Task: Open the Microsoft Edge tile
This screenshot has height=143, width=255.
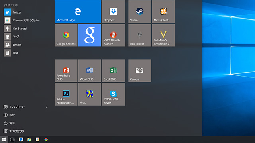Action: (78, 12)
